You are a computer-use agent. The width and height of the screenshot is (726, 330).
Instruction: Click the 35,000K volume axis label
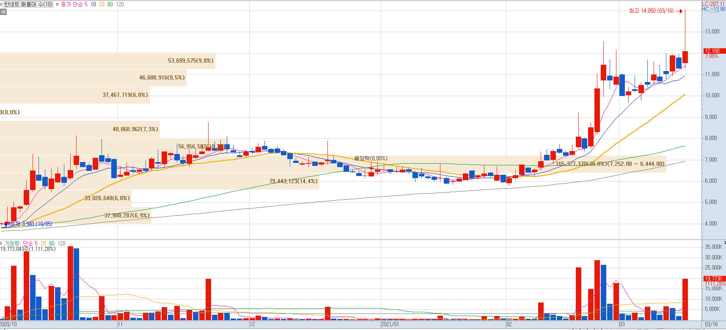click(x=713, y=247)
